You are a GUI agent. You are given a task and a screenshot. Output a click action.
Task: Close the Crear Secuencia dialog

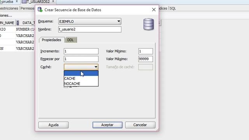(154, 10)
